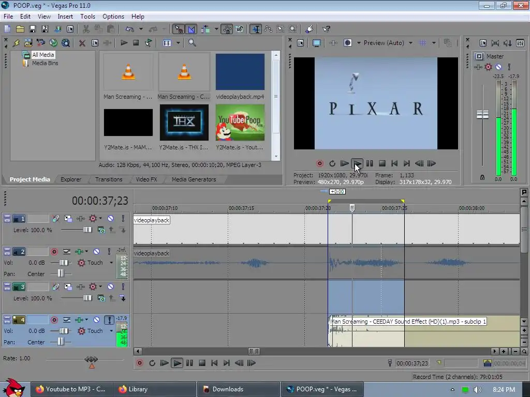Viewport: 530px width, 397px height.
Task: Click the New project icon
Action: tap(7, 29)
